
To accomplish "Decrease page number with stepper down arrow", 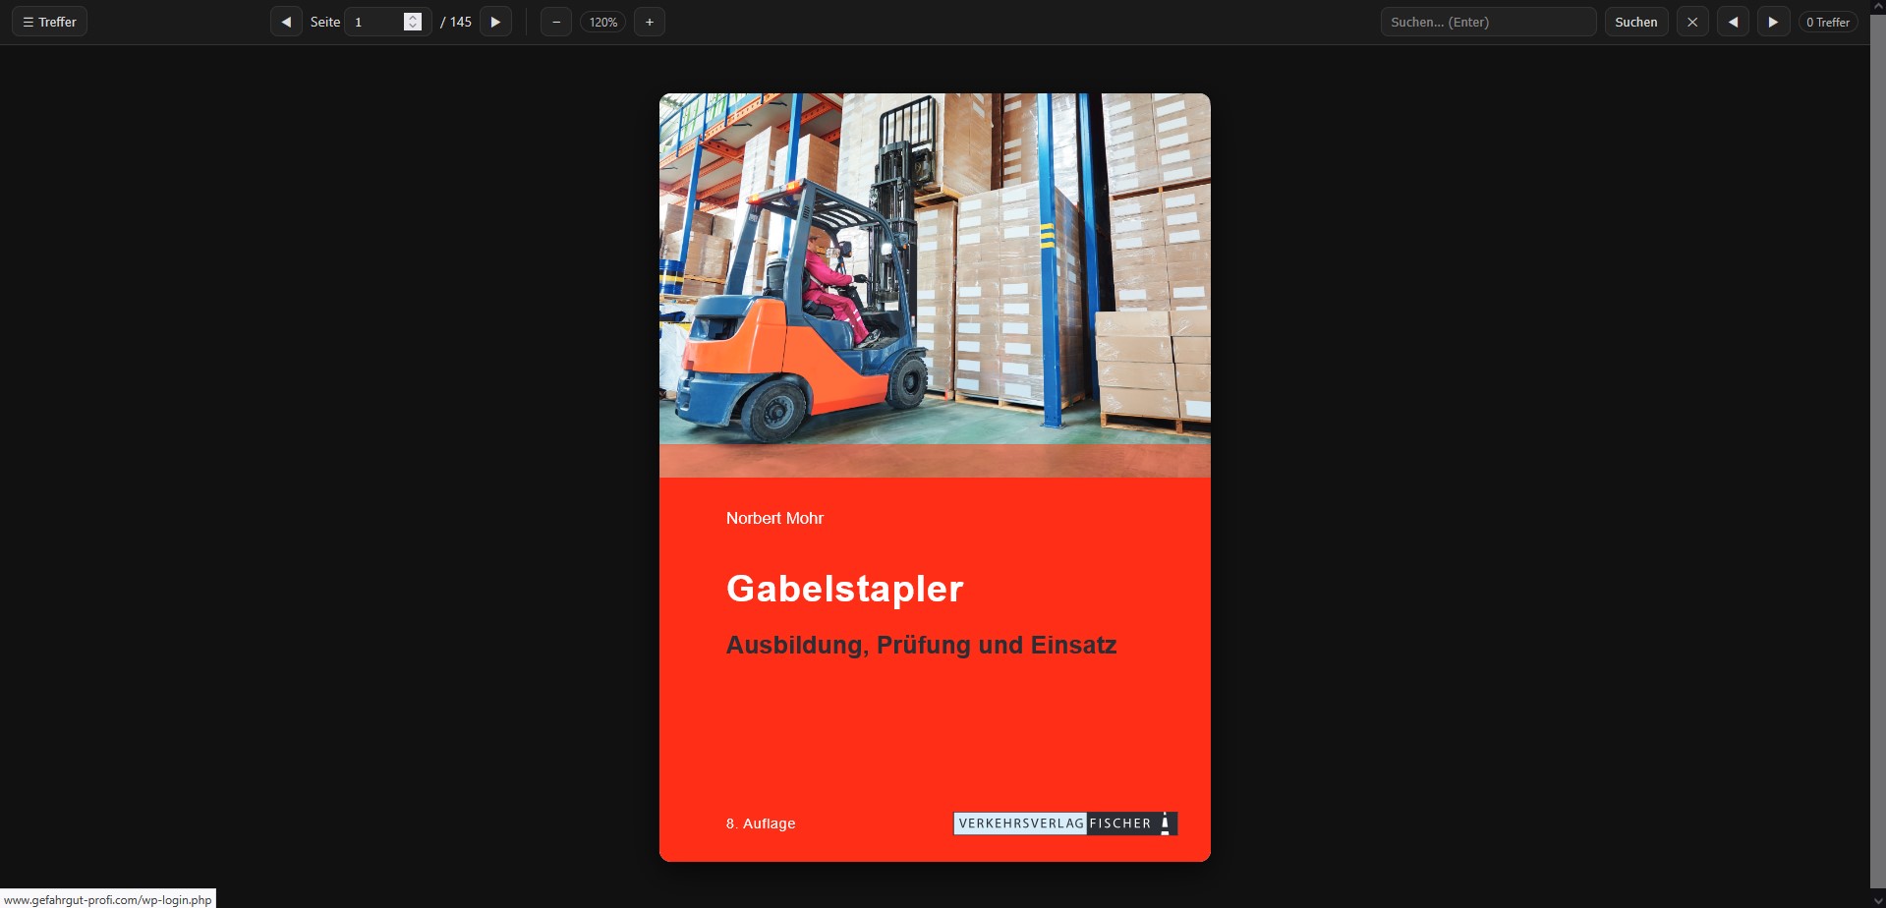I will click(413, 27).
